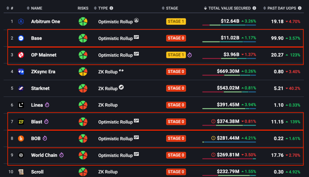Open the risk pie chart for Base
Viewport: 309px width, 177px height.
[x=83, y=38]
